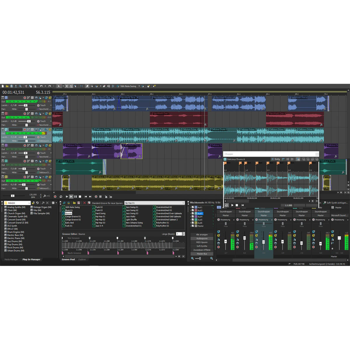Toggle Mute on the Aud3 mixer channel
350x350 pixels.
(257, 232)
